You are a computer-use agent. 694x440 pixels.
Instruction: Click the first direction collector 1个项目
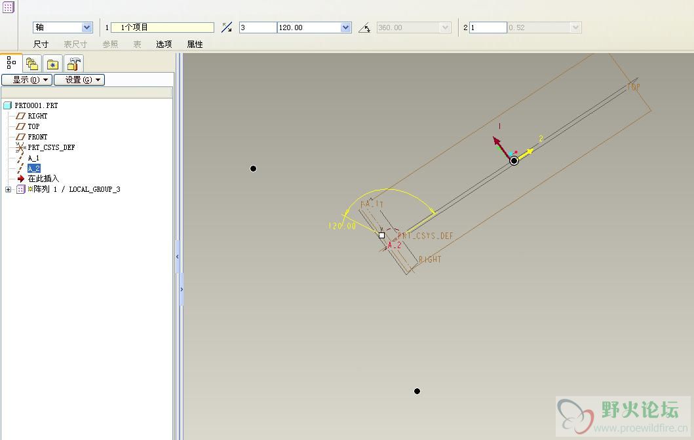(162, 27)
